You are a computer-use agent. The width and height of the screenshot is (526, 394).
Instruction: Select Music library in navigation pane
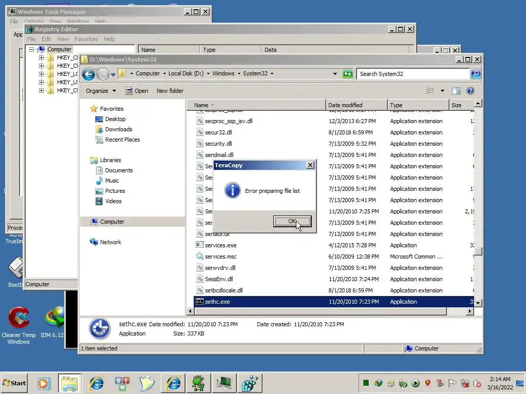click(x=111, y=181)
